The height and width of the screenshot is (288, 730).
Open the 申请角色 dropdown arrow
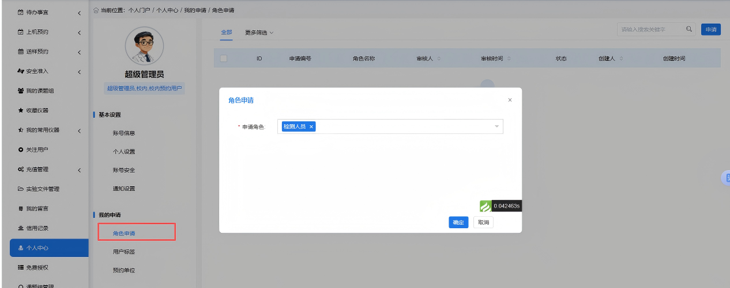coord(496,126)
